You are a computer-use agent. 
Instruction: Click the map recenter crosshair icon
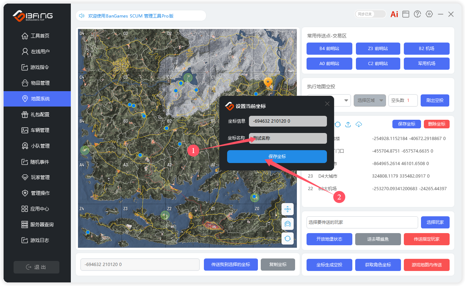pyautogui.click(x=287, y=209)
